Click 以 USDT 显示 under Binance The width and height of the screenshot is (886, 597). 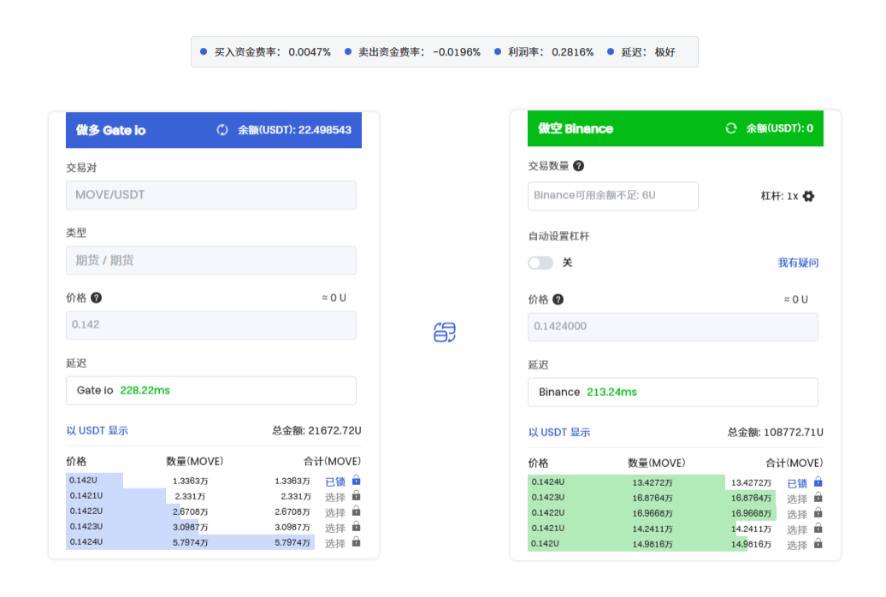click(559, 432)
